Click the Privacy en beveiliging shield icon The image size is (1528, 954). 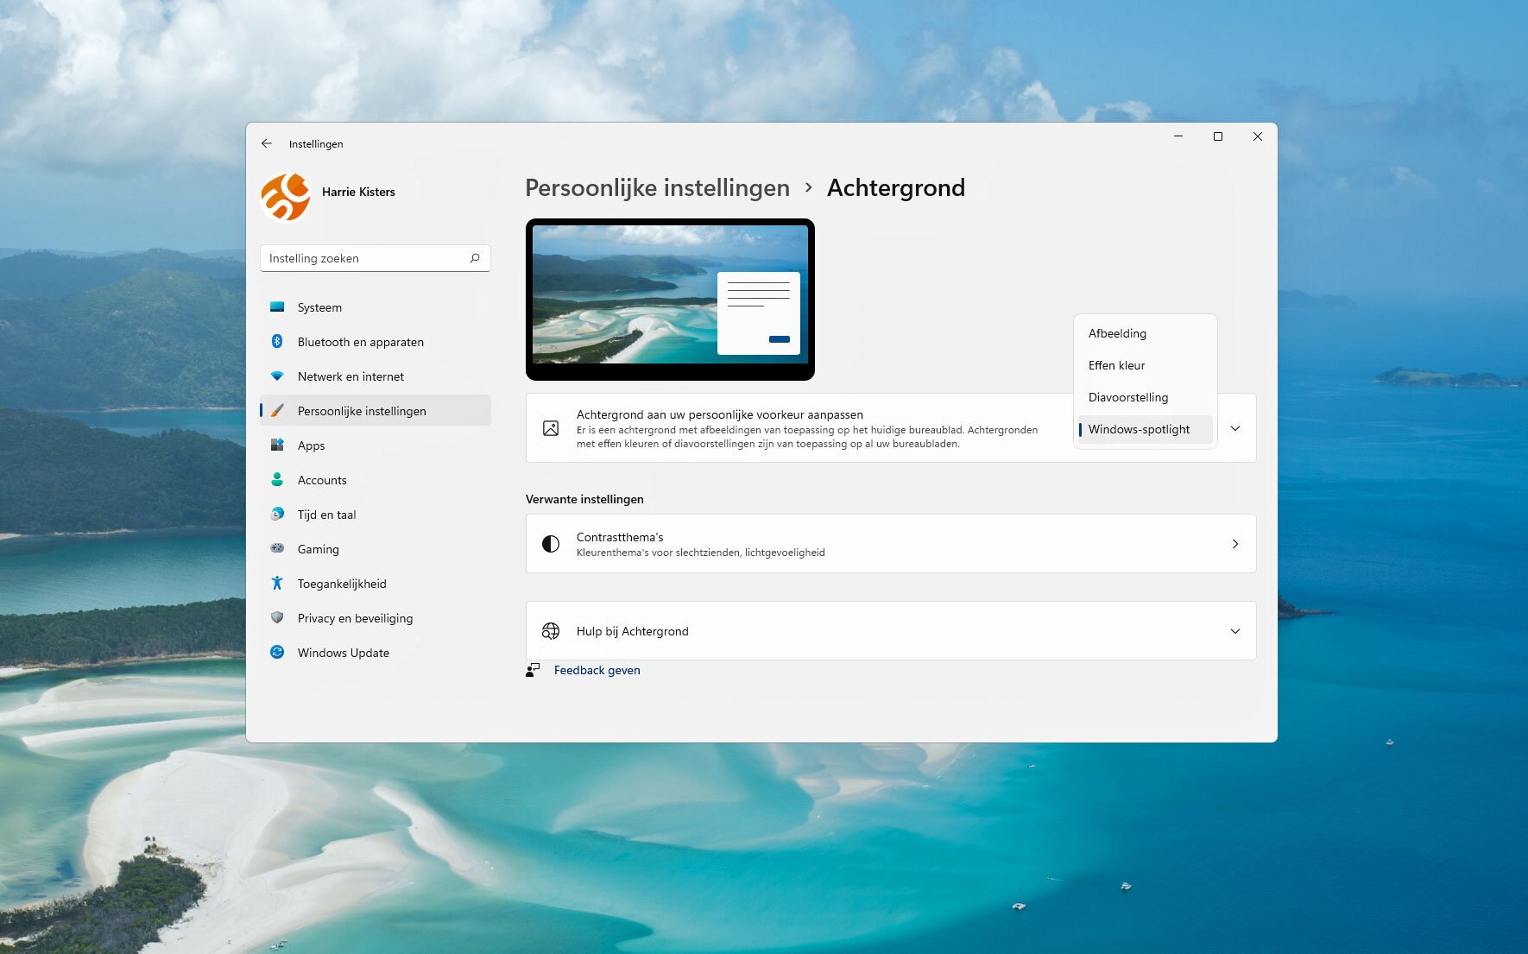[x=277, y=618]
